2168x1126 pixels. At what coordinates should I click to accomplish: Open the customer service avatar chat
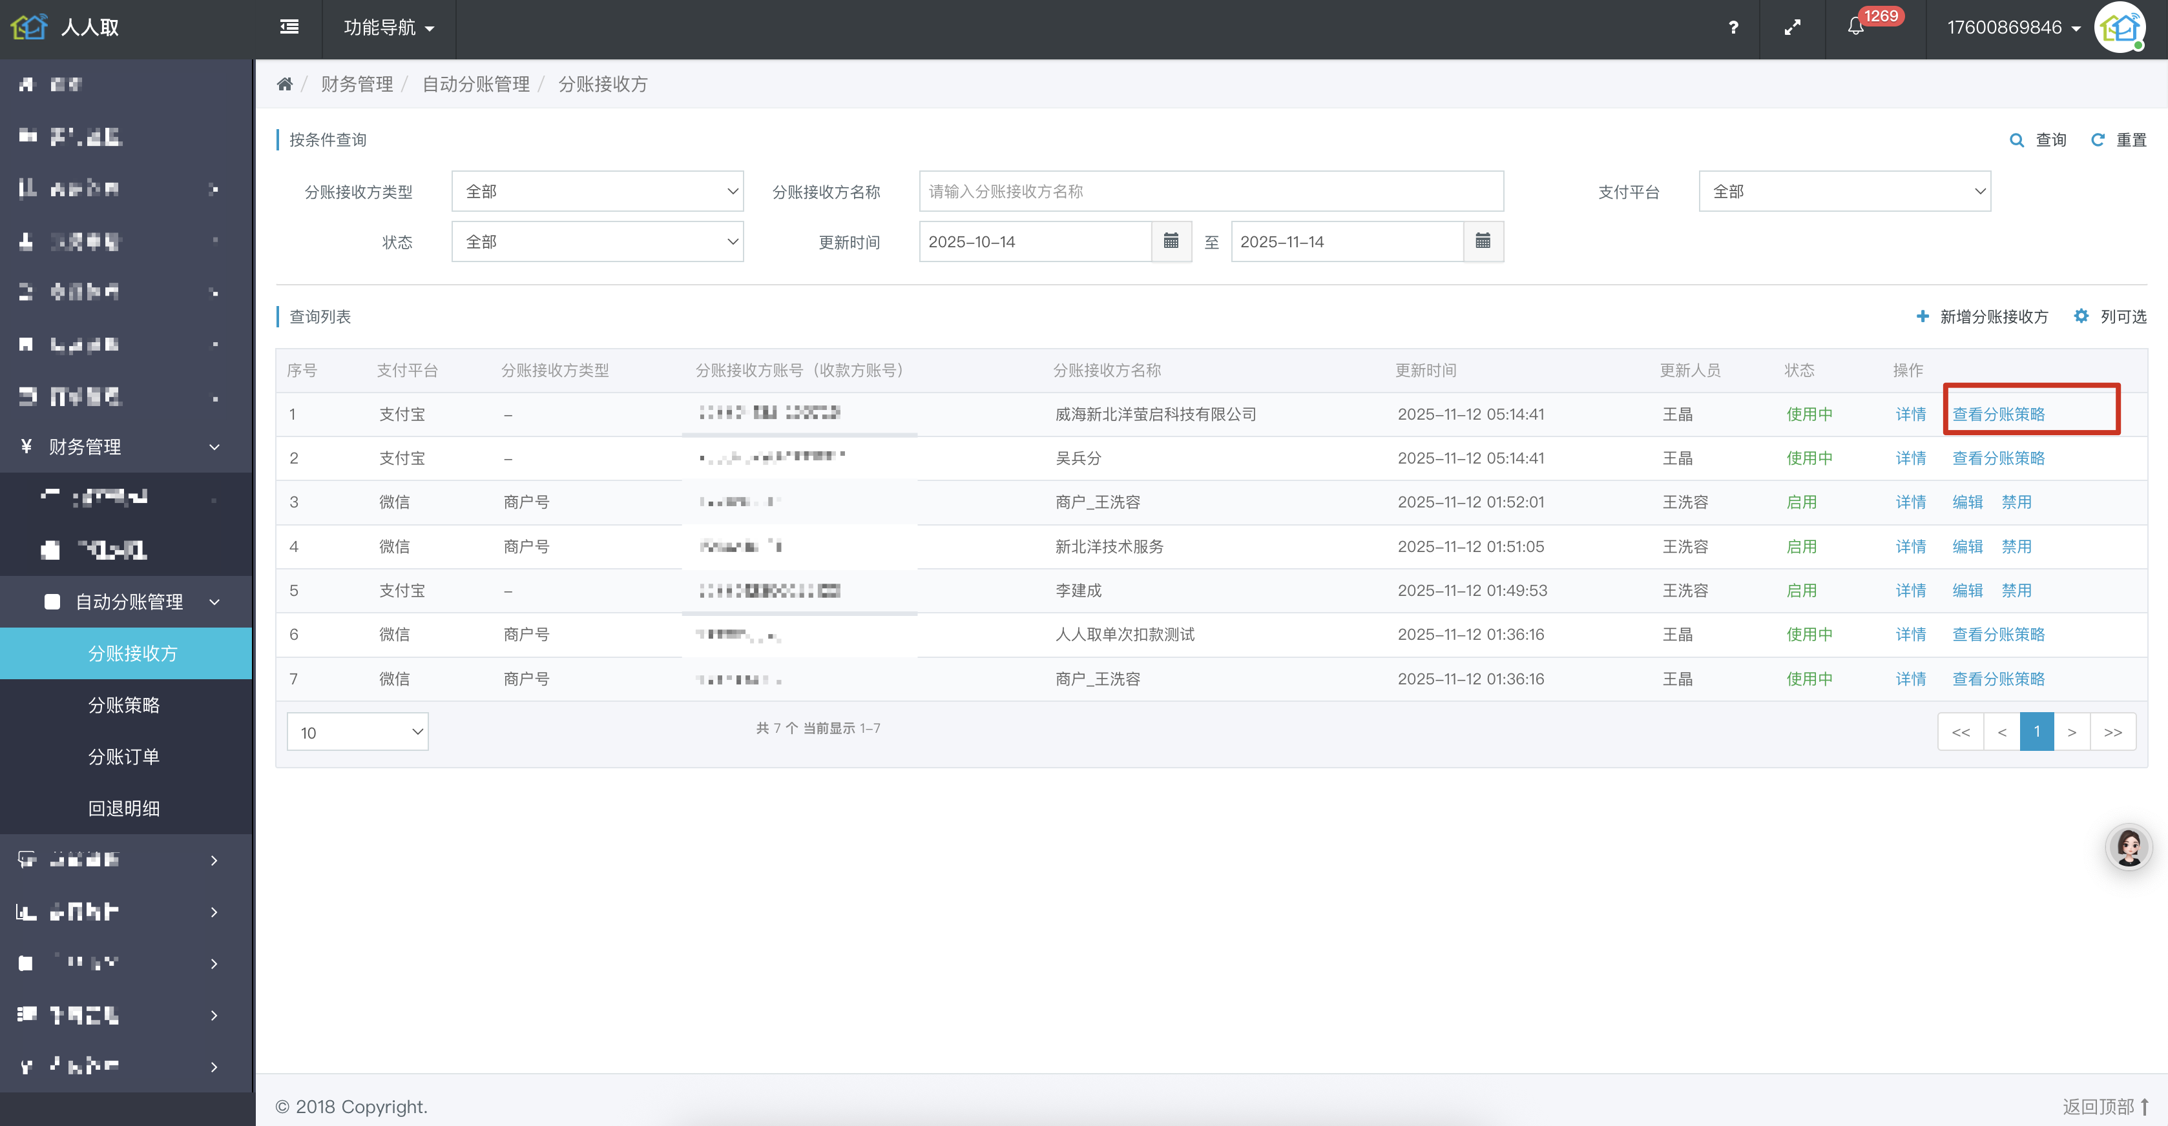click(x=2129, y=847)
